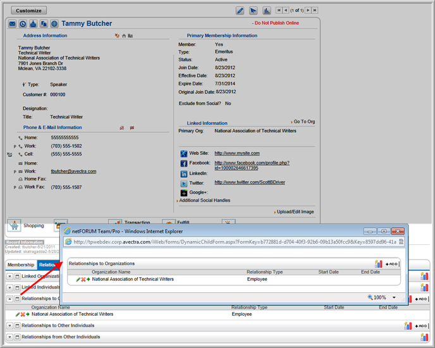Click the popup's green go-to arrow
Image resolution: width=435 pixels, height=348 pixels.
(89, 280)
